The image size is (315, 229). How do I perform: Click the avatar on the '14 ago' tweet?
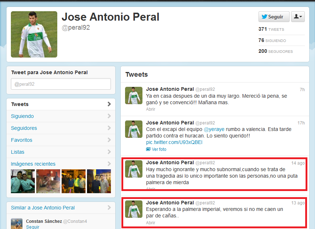coord(134,169)
